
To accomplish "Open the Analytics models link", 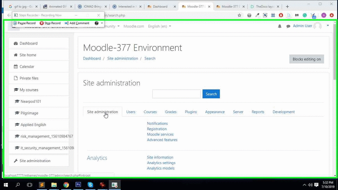I will point(161,168).
